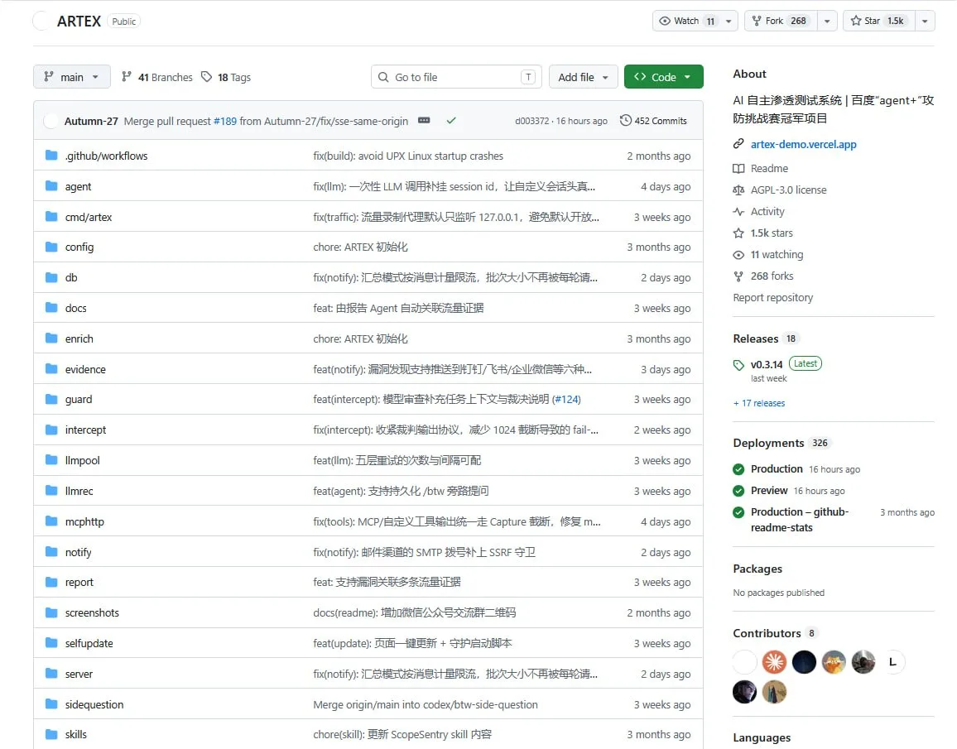
Task: Open the server folder name
Action: [79, 674]
